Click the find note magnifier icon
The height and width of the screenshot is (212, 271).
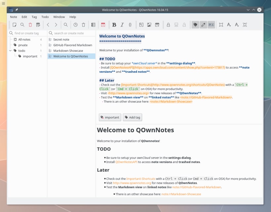tap(22, 25)
